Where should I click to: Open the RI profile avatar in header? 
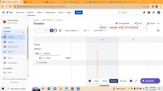point(159,12)
